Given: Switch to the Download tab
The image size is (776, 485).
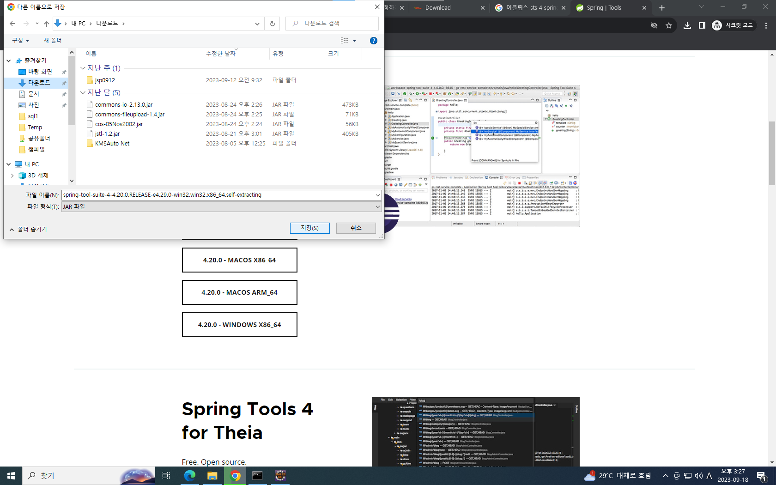Looking at the screenshot, I should tap(437, 8).
